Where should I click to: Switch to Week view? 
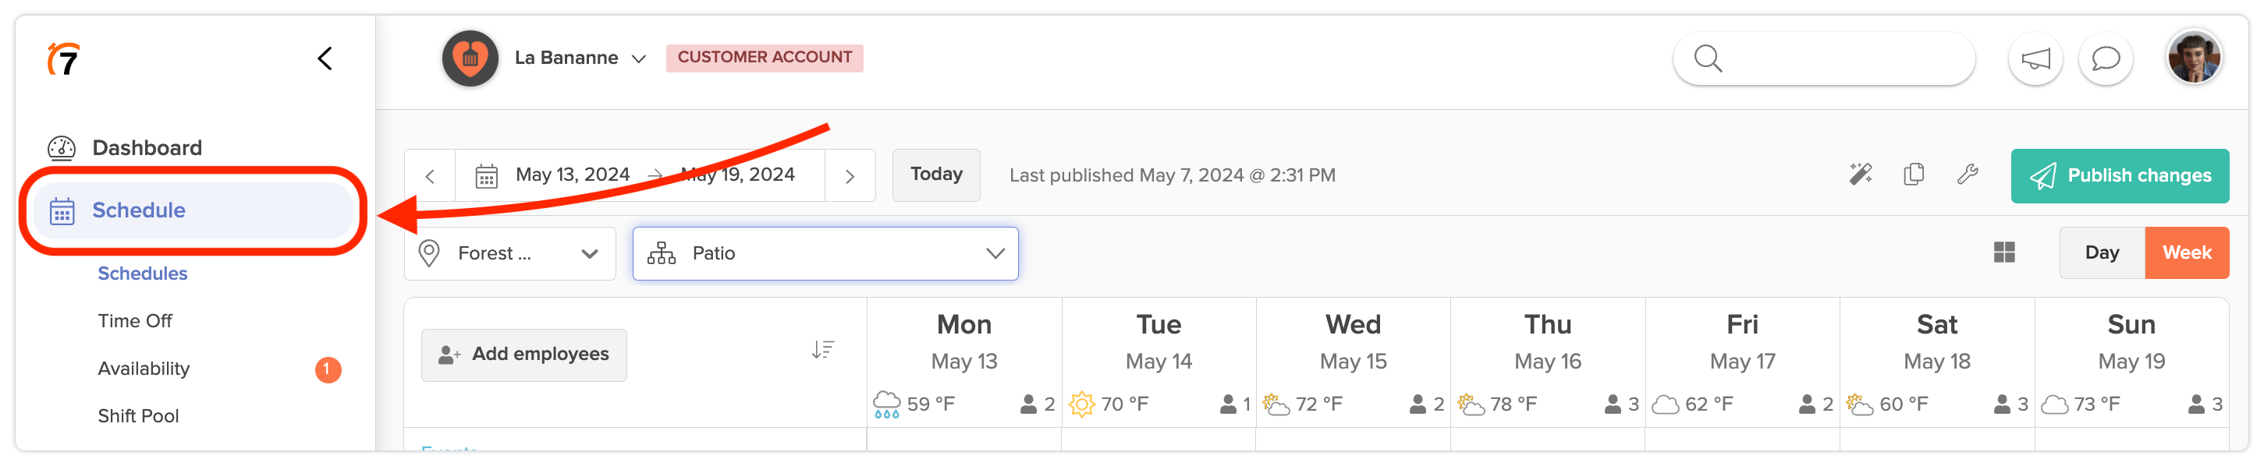2186,252
